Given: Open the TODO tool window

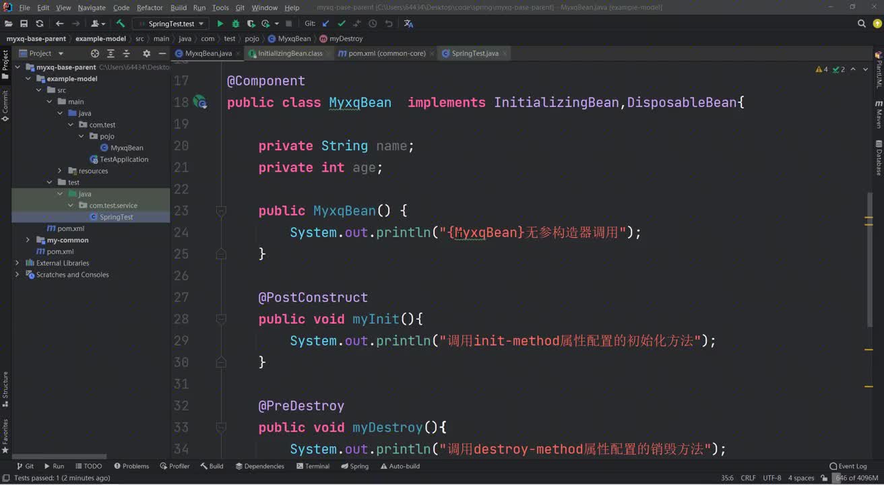Looking at the screenshot, I should pyautogui.click(x=88, y=466).
